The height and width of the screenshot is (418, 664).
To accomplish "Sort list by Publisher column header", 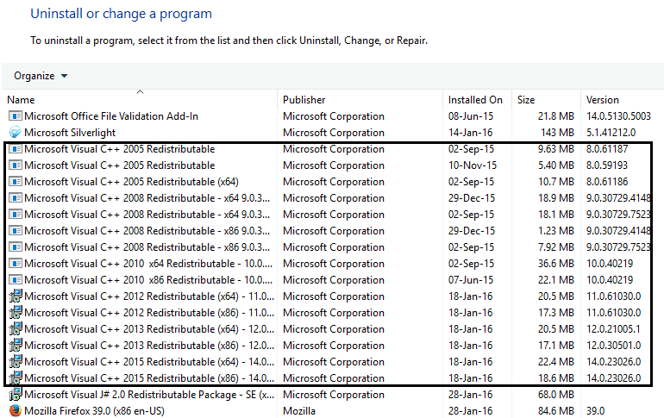I will 304,100.
